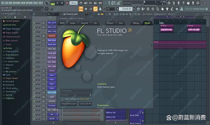The image size is (210, 125).
Task: Click the 'Unlock with account' button
Action: (68, 104)
